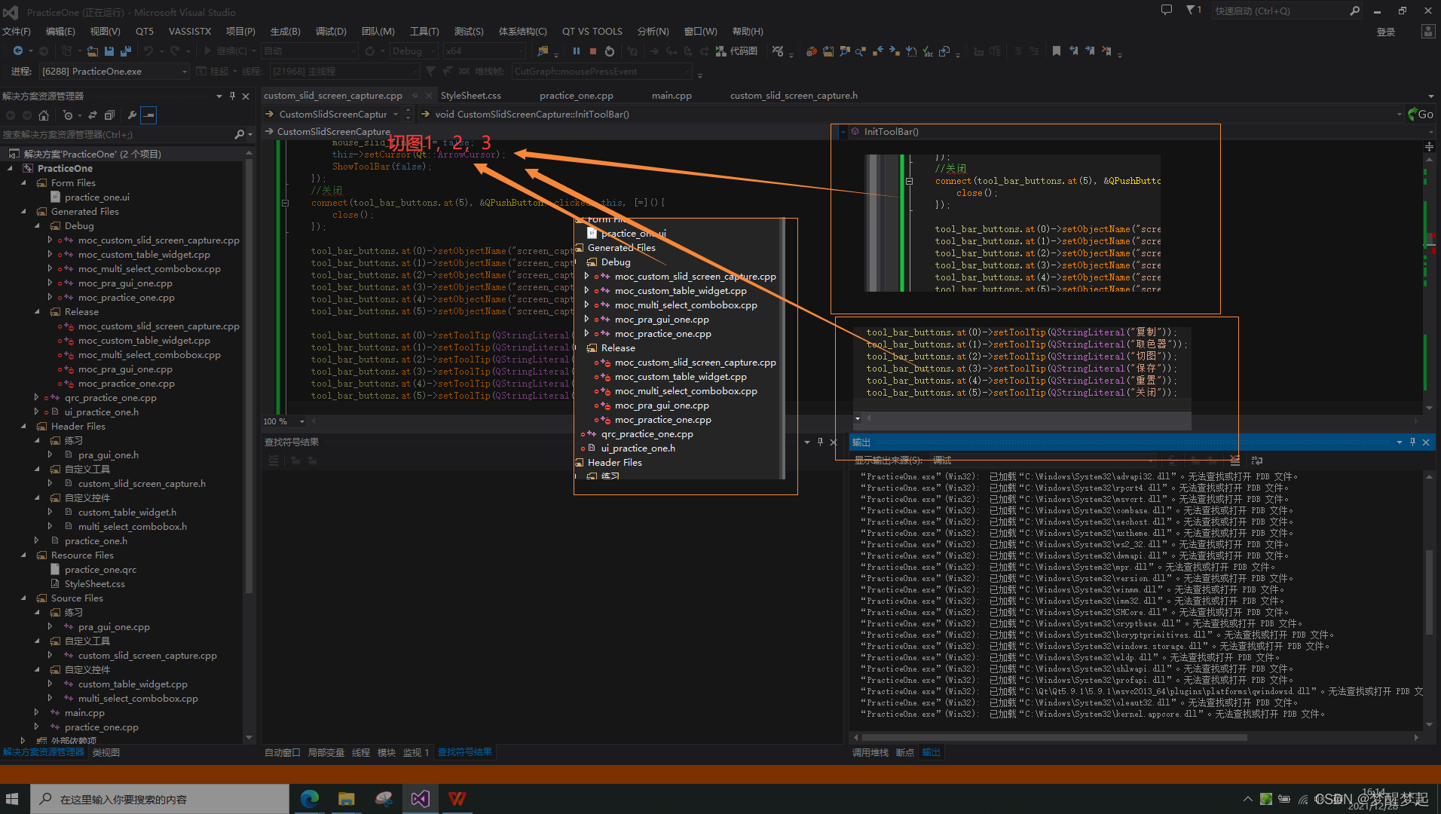Image resolution: width=1441 pixels, height=814 pixels.
Task: Open Solution Explorer properties wrench
Action: click(132, 115)
